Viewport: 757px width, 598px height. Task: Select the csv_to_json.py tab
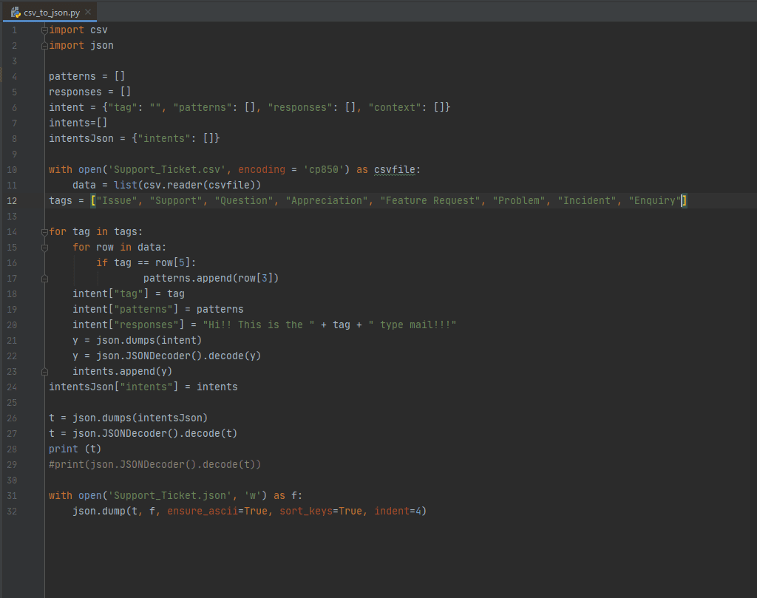[52, 13]
